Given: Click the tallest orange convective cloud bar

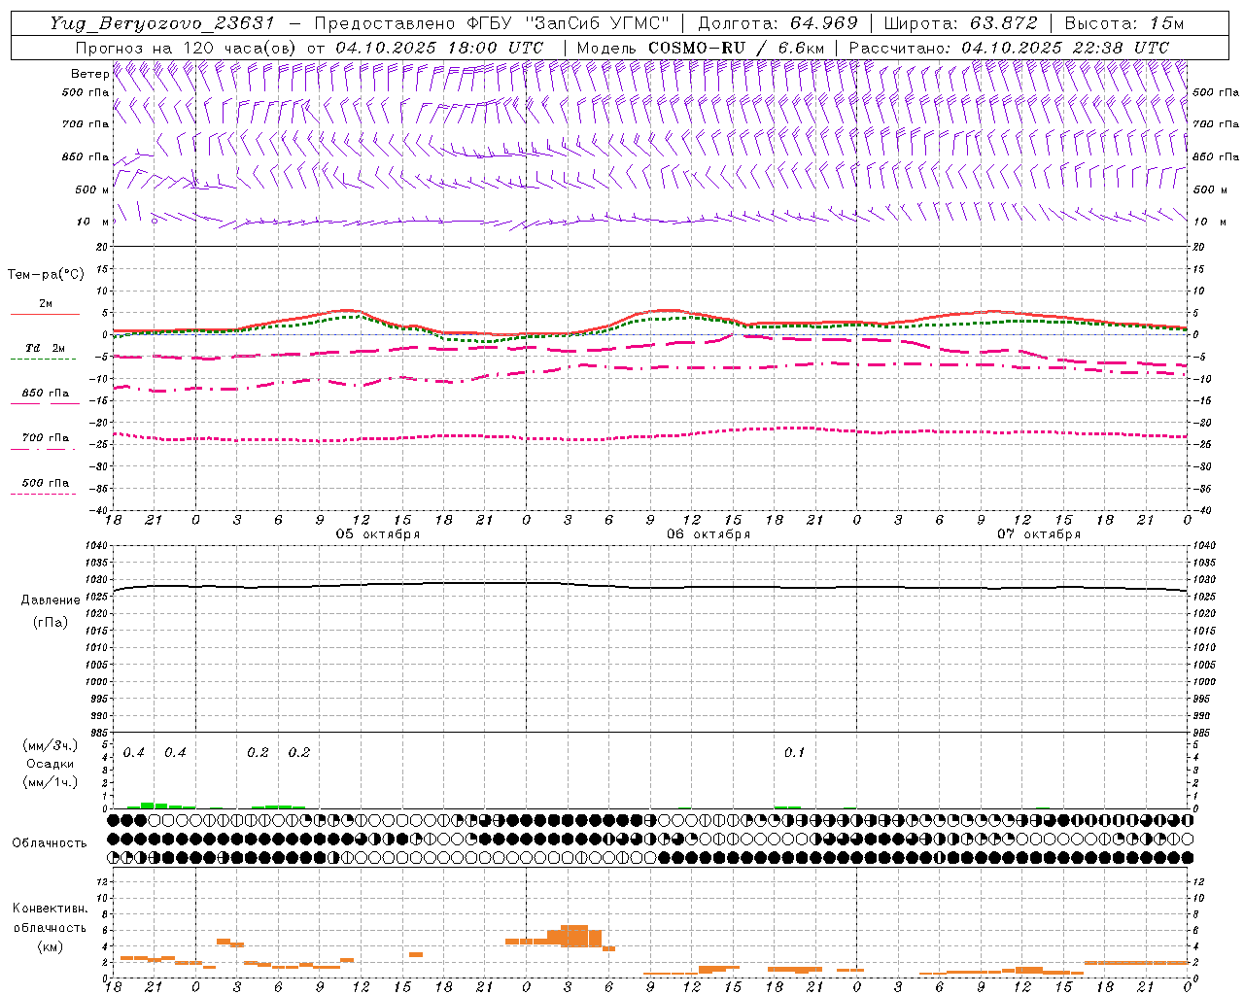Looking at the screenshot, I should [x=574, y=936].
